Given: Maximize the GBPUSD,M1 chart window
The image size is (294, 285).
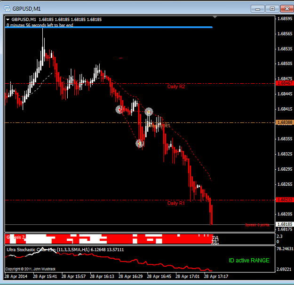Looking at the screenshot, I should pos(272,9).
